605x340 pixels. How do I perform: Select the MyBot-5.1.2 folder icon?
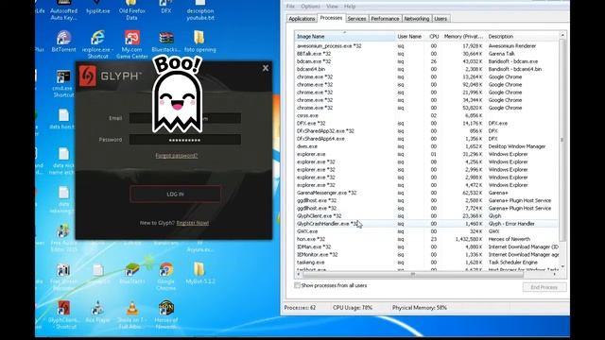tap(199, 273)
